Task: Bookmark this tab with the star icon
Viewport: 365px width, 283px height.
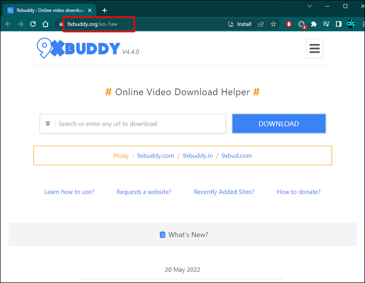Action: coord(273,24)
